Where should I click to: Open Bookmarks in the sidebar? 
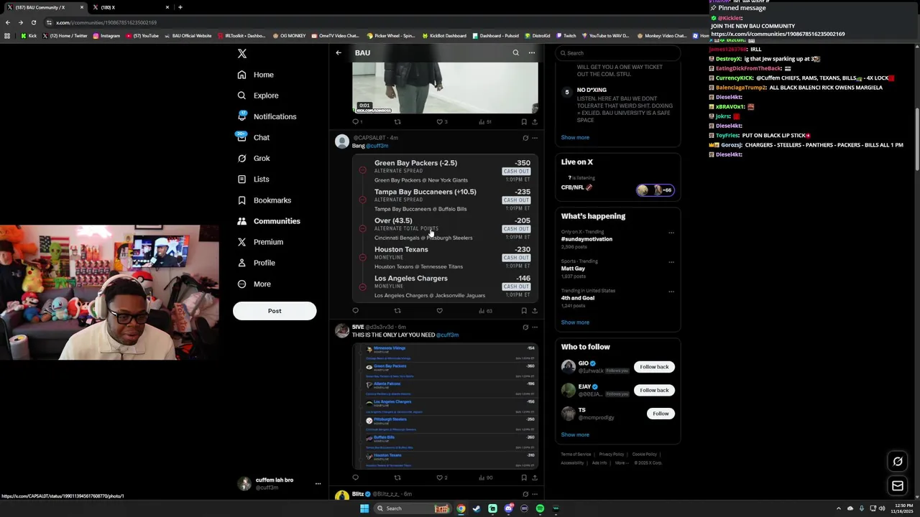(x=264, y=200)
